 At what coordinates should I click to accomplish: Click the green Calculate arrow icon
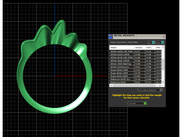click(145, 104)
